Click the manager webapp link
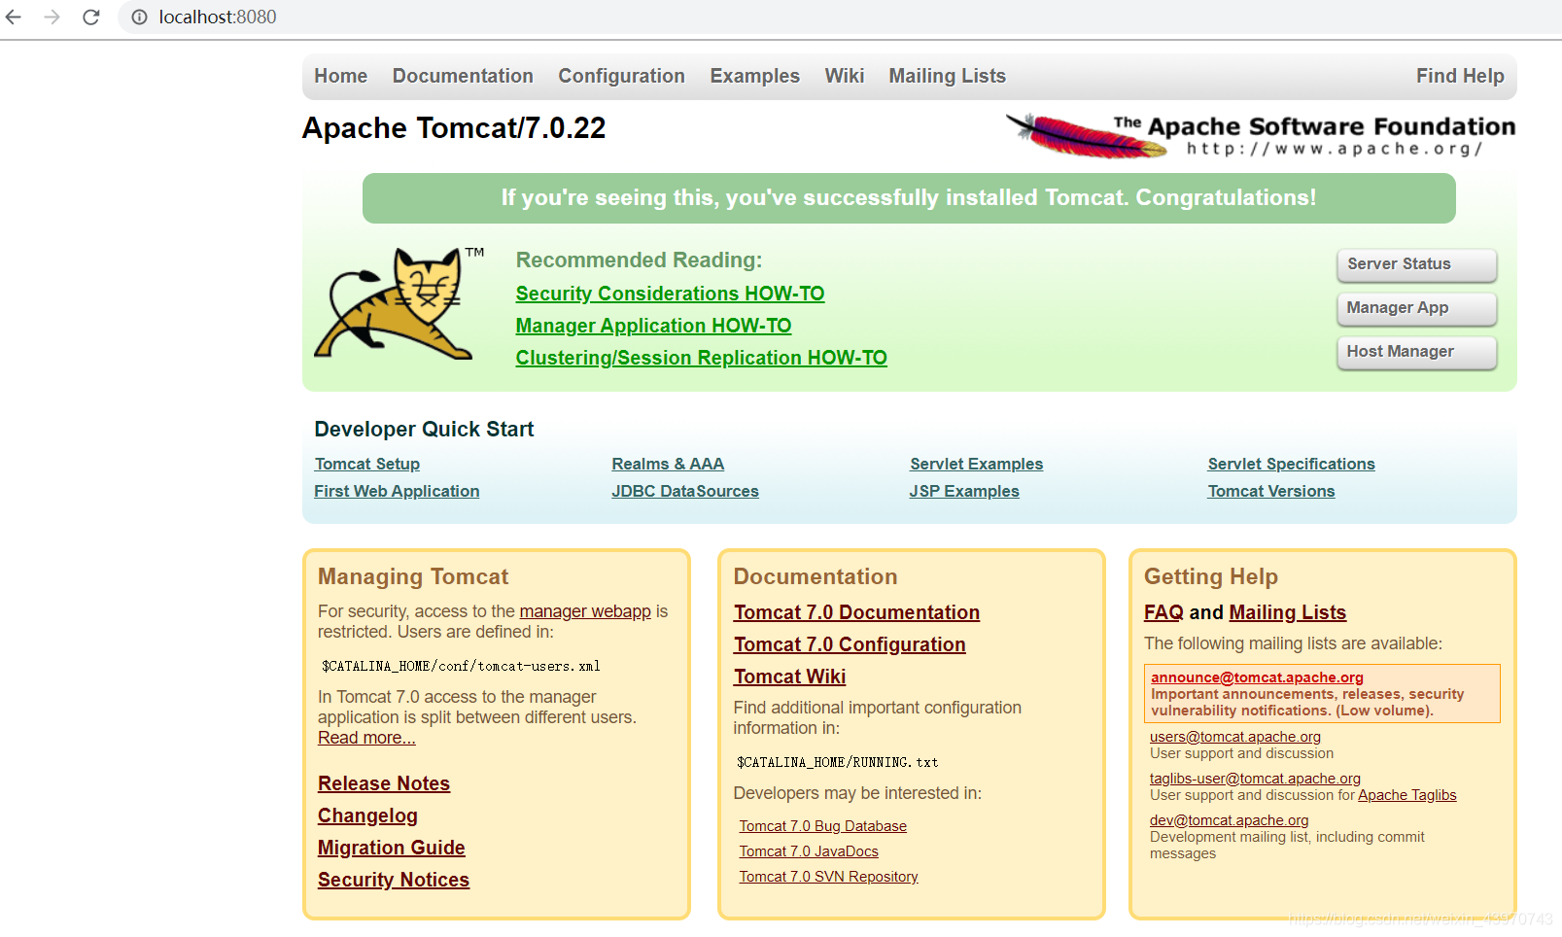 585,611
